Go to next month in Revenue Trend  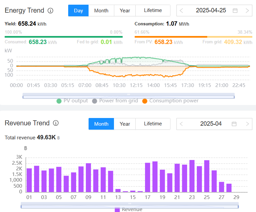click(247, 124)
